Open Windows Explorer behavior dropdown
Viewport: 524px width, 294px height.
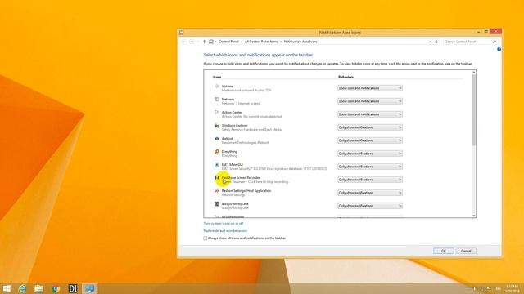point(369,127)
